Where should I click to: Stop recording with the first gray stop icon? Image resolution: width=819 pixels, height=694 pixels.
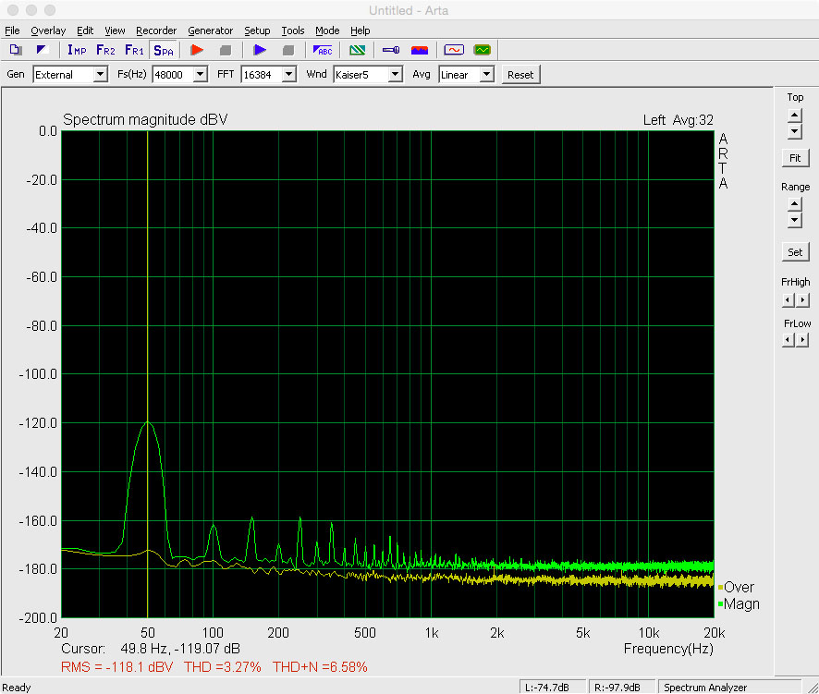tap(226, 50)
